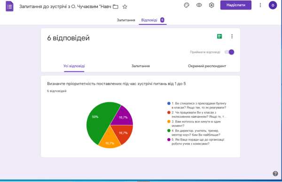Open the Окремий респондент tab
Screen dimensions: 282x182
point(207,66)
